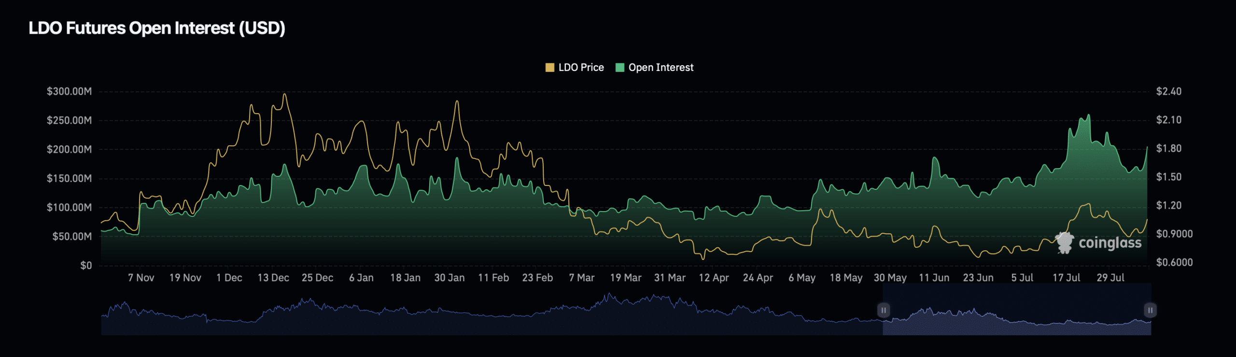The width and height of the screenshot is (1236, 357).
Task: Click the 29 Jul date label
Action: point(1110,278)
